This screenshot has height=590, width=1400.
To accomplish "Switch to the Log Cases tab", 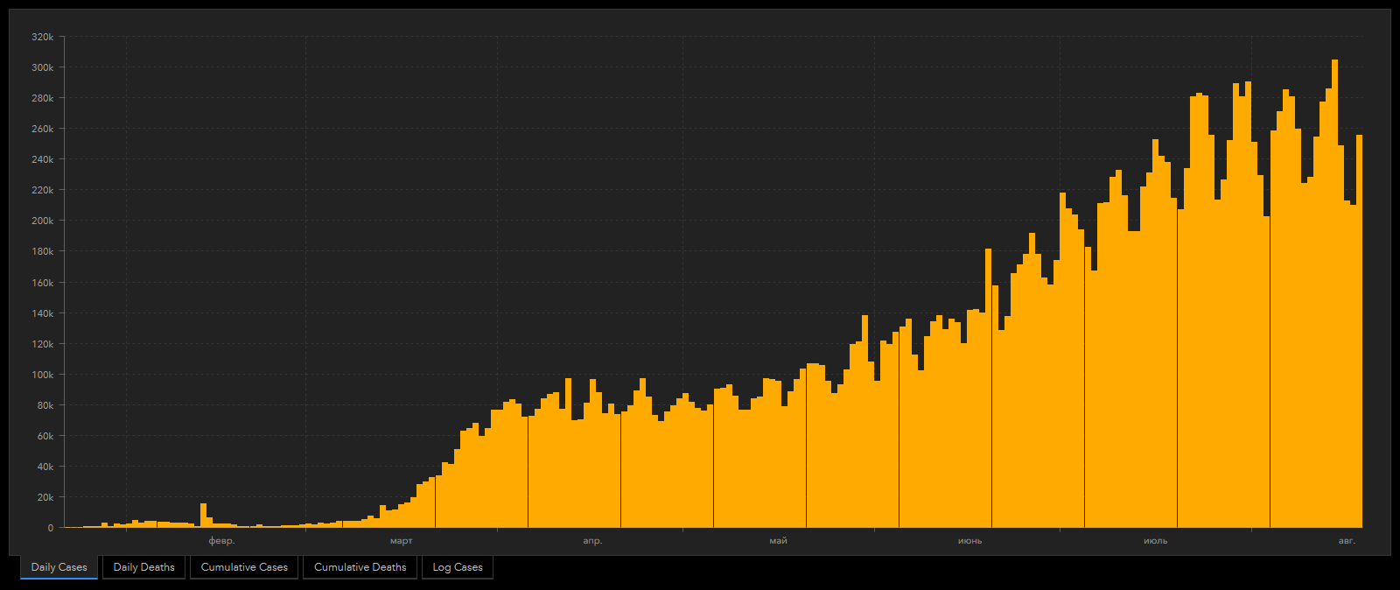I will (458, 567).
